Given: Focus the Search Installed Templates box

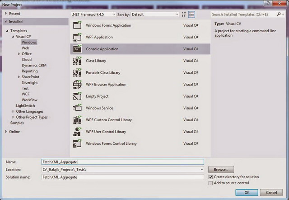Looking at the screenshot, I should pyautogui.click(x=243, y=14).
